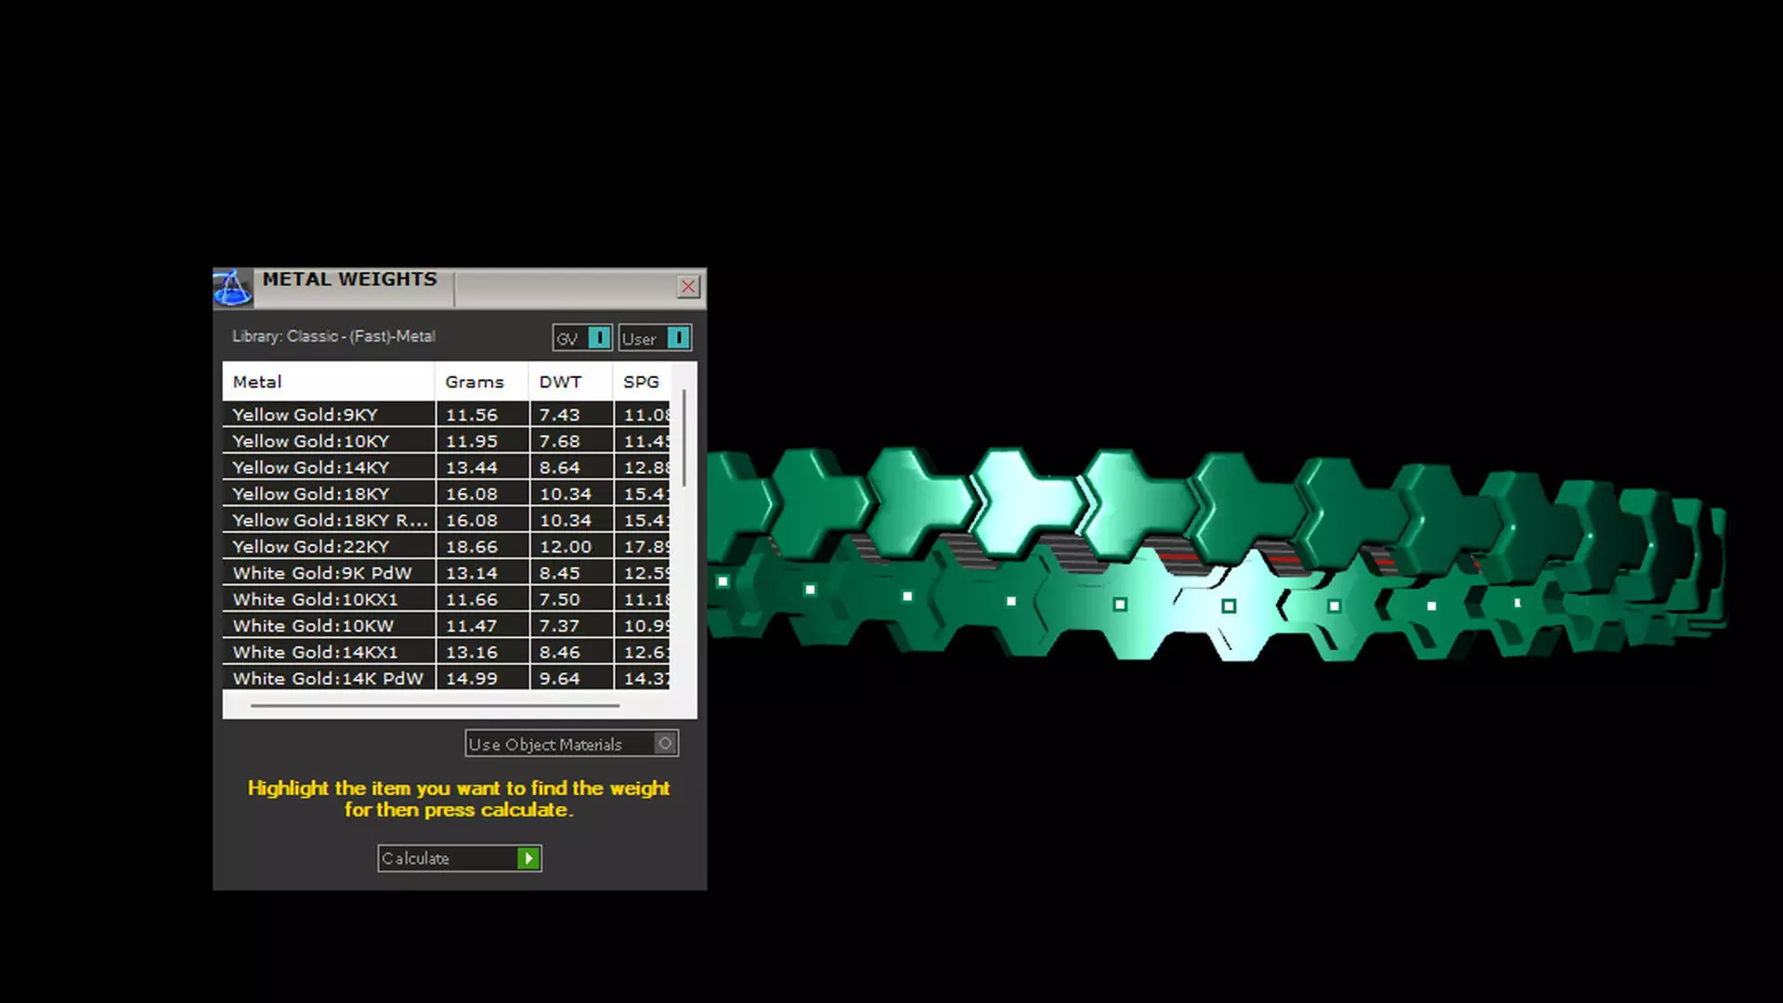Image resolution: width=1783 pixels, height=1003 pixels.
Task: Click the green Calculate arrow icon
Action: pos(528,858)
